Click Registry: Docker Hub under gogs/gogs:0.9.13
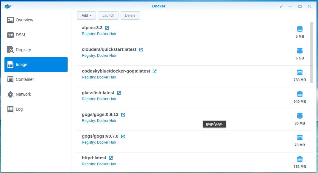This screenshot has width=318, height=173. 99,120
